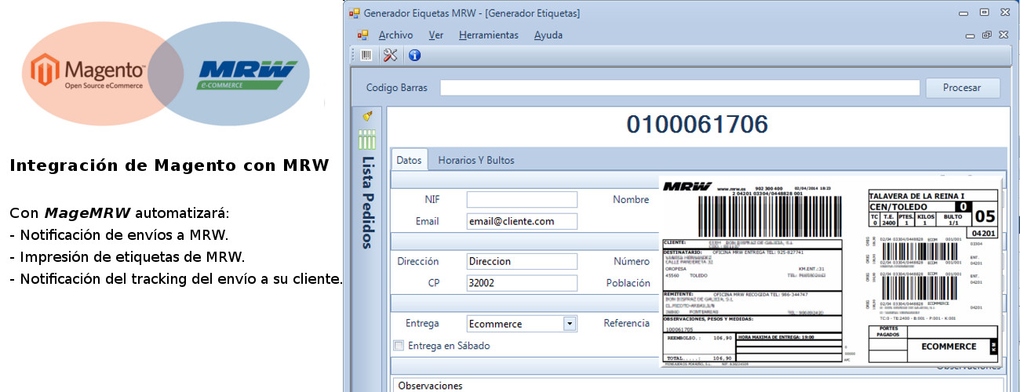Restore the inner MDI document window

(x=987, y=34)
